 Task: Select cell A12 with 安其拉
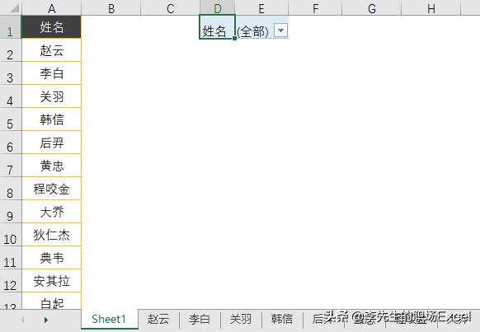point(51,281)
